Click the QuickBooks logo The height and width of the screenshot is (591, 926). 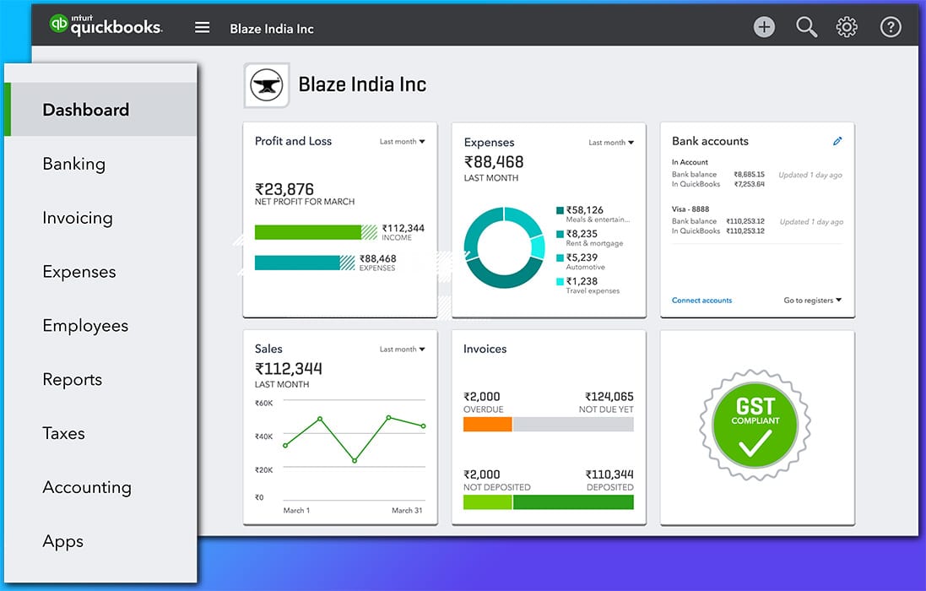pos(105,25)
